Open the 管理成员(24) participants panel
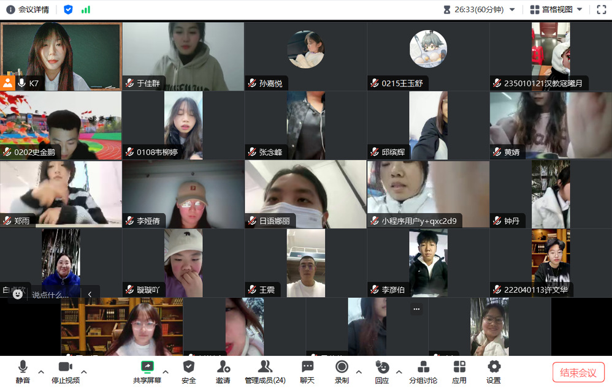 coord(265,372)
